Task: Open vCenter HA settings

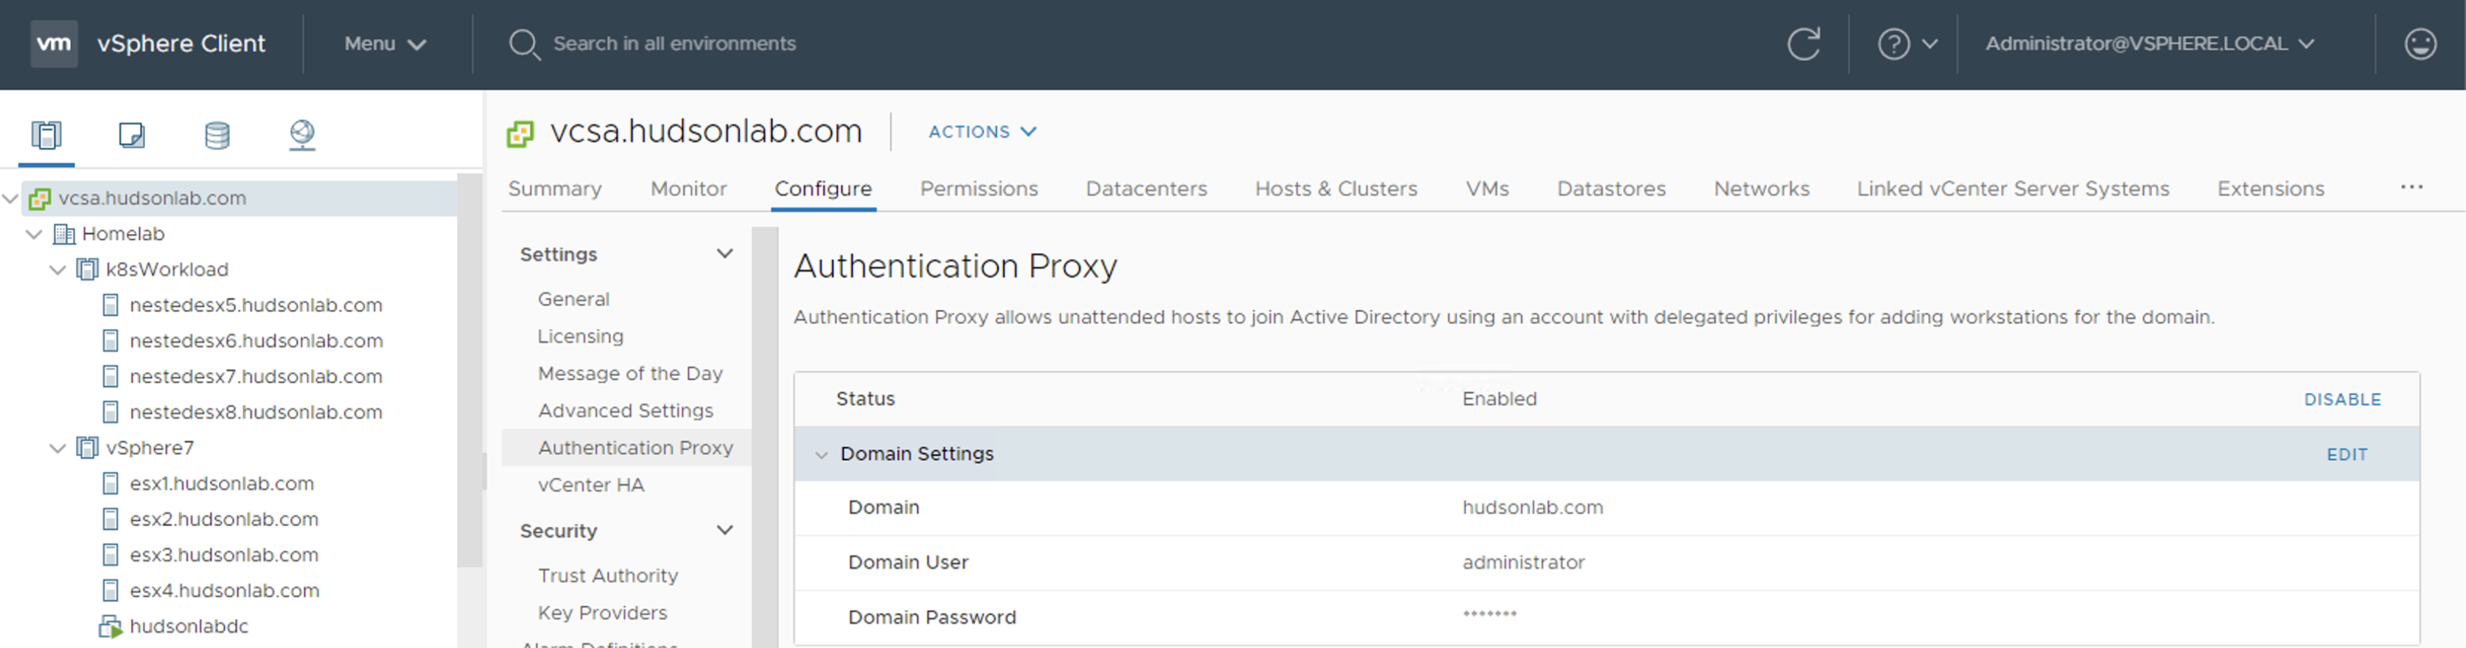Action: coord(590,485)
